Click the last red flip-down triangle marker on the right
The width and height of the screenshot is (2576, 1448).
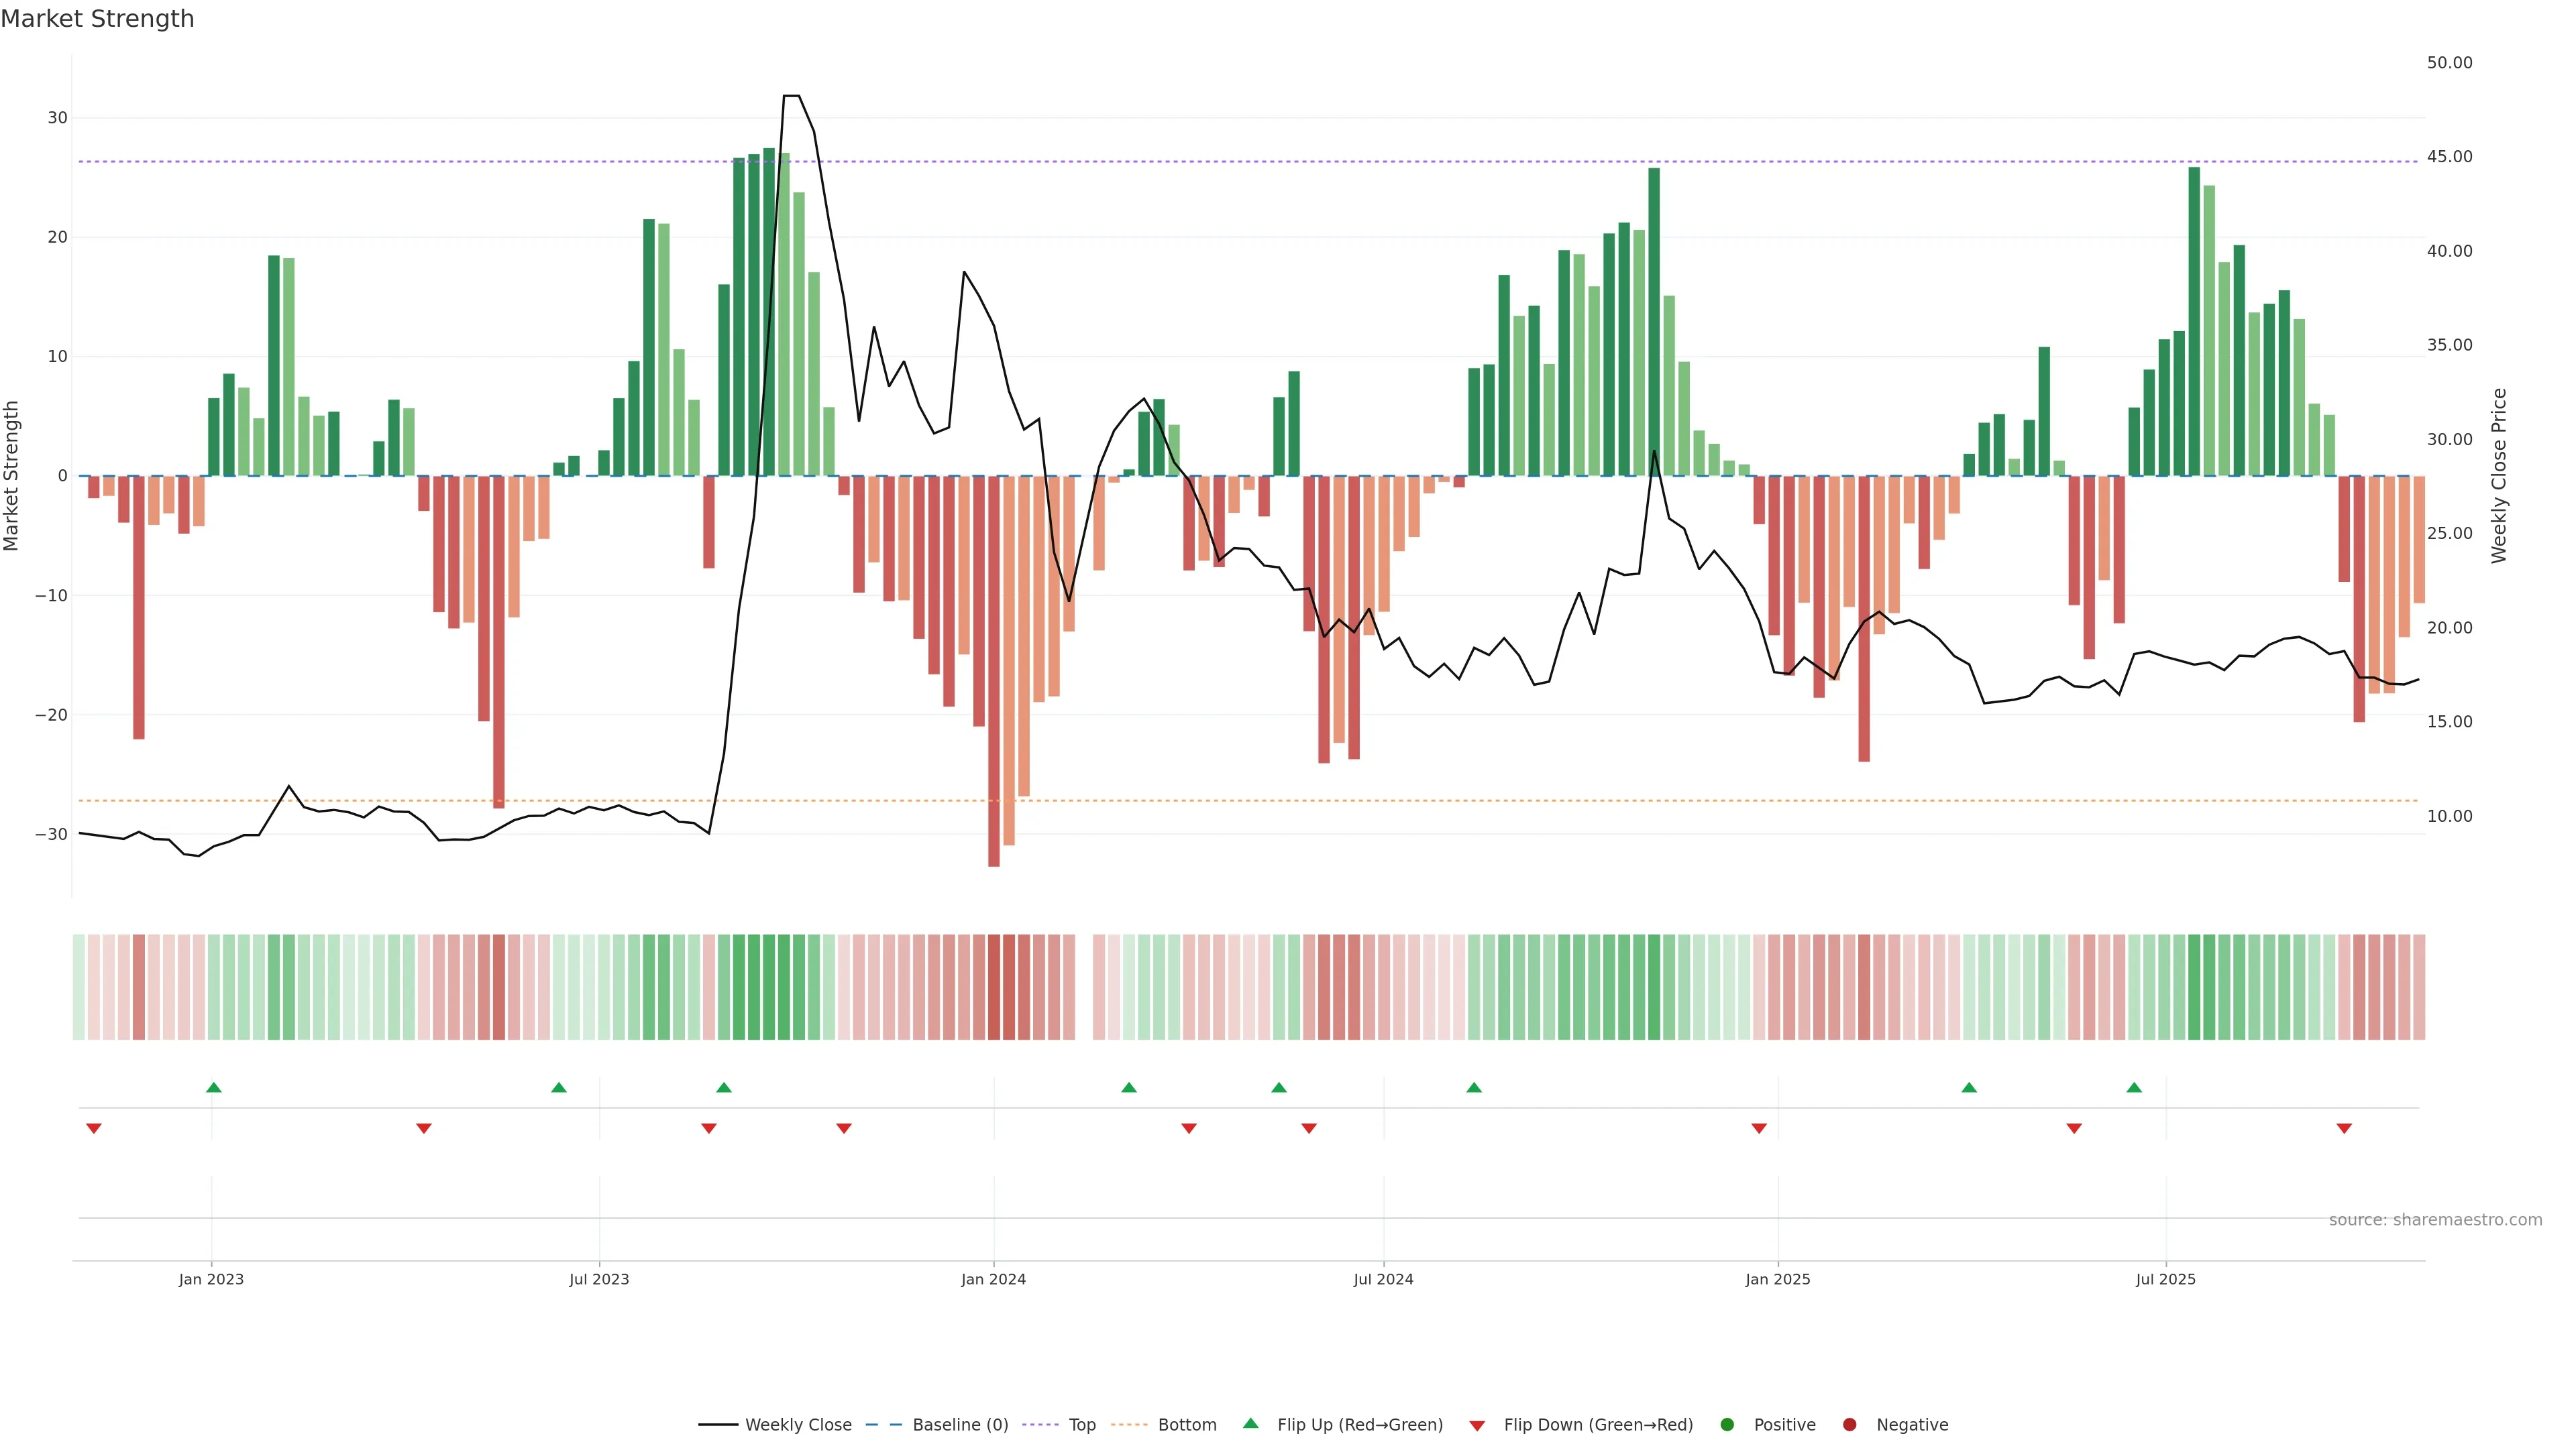(x=2344, y=1128)
